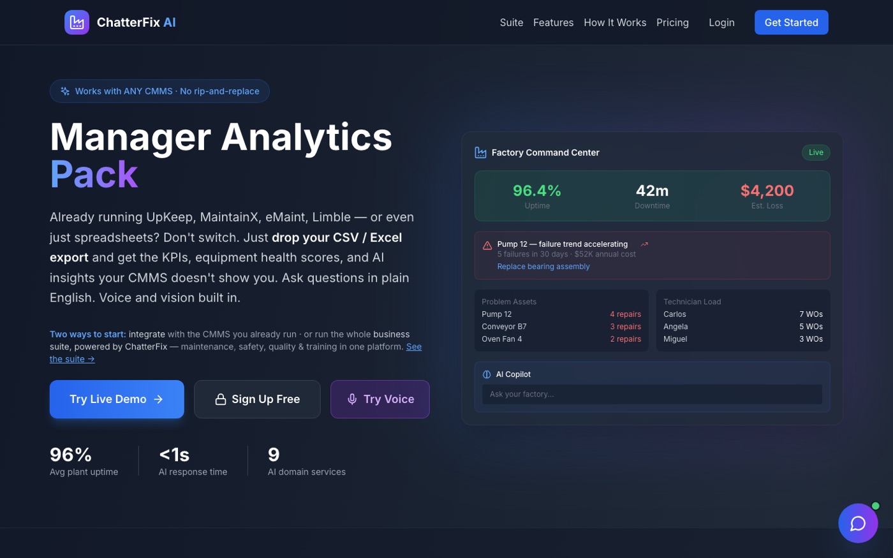The width and height of the screenshot is (893, 558).
Task: Select Oven Fan 4 asset row
Action: pos(561,339)
